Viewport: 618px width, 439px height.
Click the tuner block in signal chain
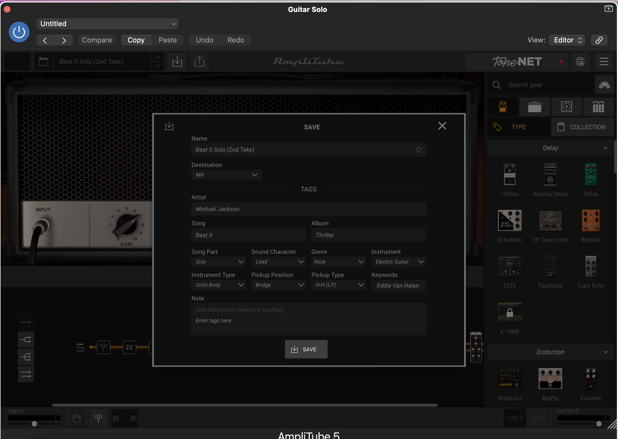(104, 347)
